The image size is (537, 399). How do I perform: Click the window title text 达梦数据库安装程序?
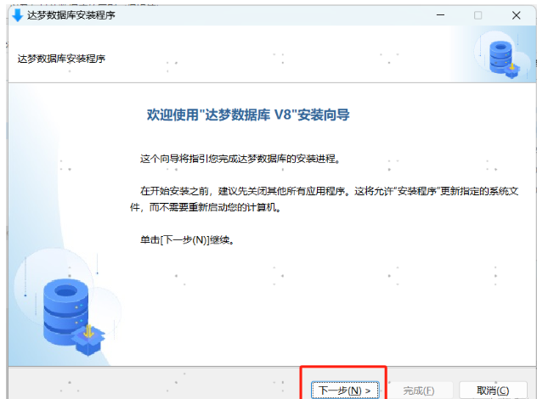pos(71,15)
